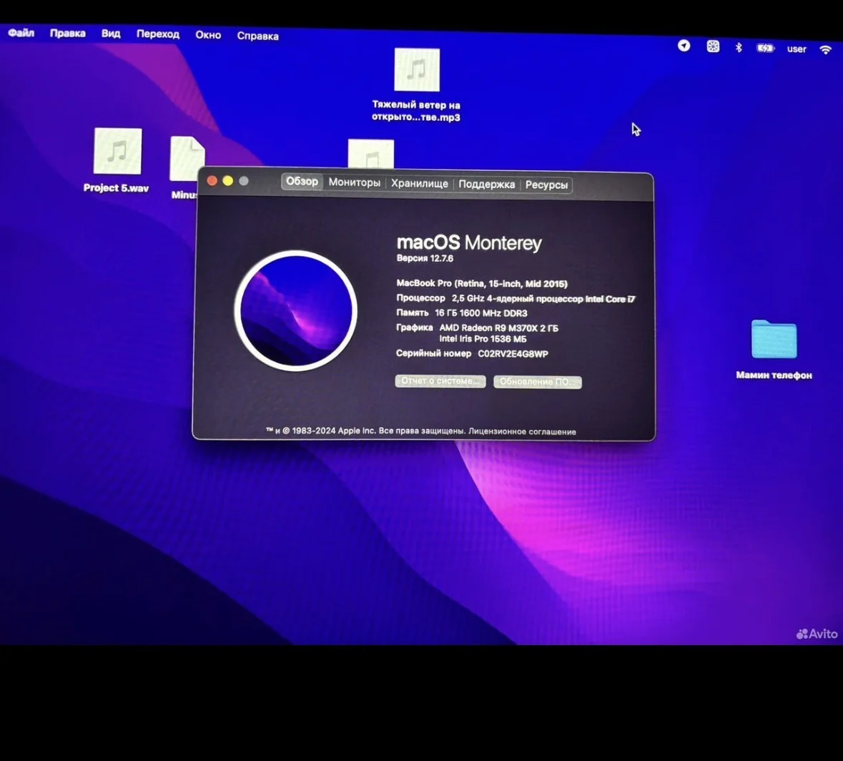Select the audio file partly behind the window
The height and width of the screenshot is (761, 843).
click(371, 155)
